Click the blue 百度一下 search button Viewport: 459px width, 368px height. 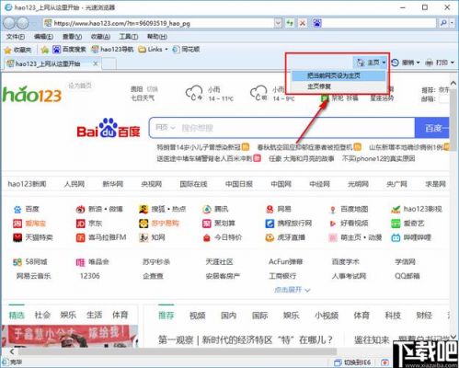[432, 128]
